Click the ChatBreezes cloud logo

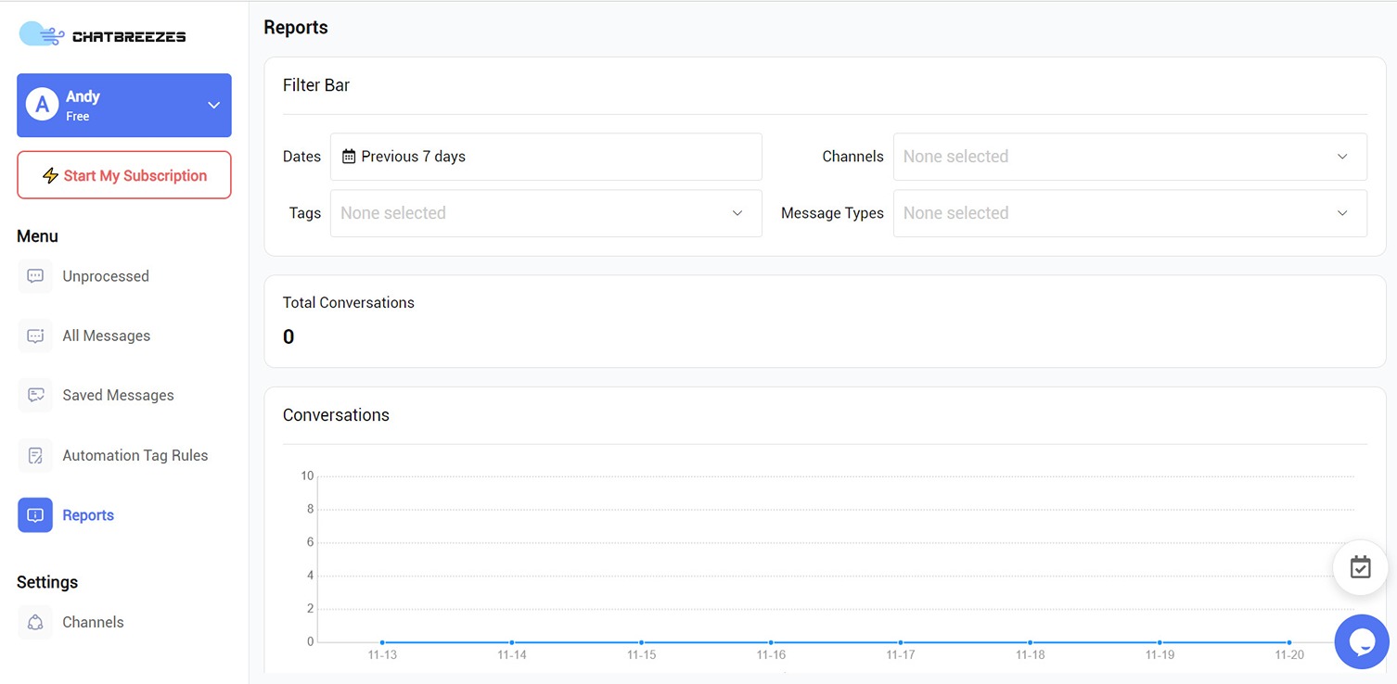[42, 35]
